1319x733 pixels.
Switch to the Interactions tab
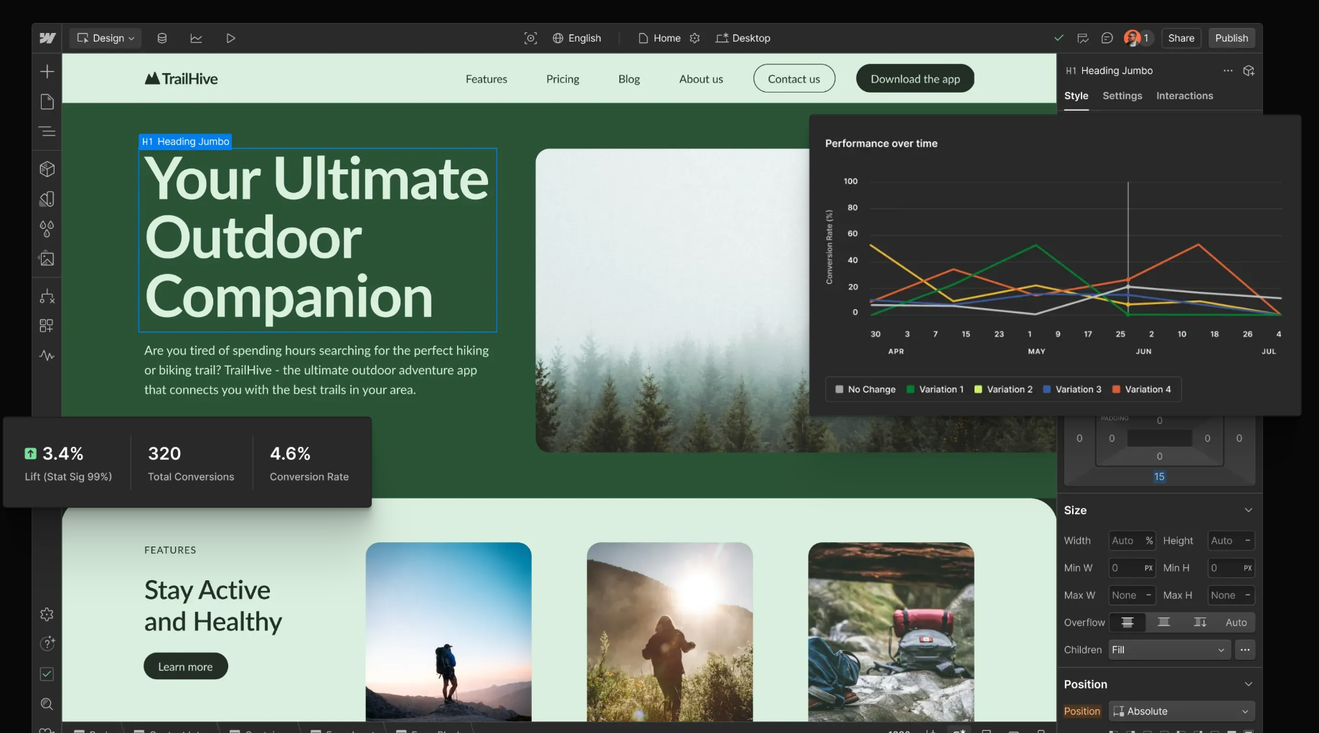click(1184, 95)
